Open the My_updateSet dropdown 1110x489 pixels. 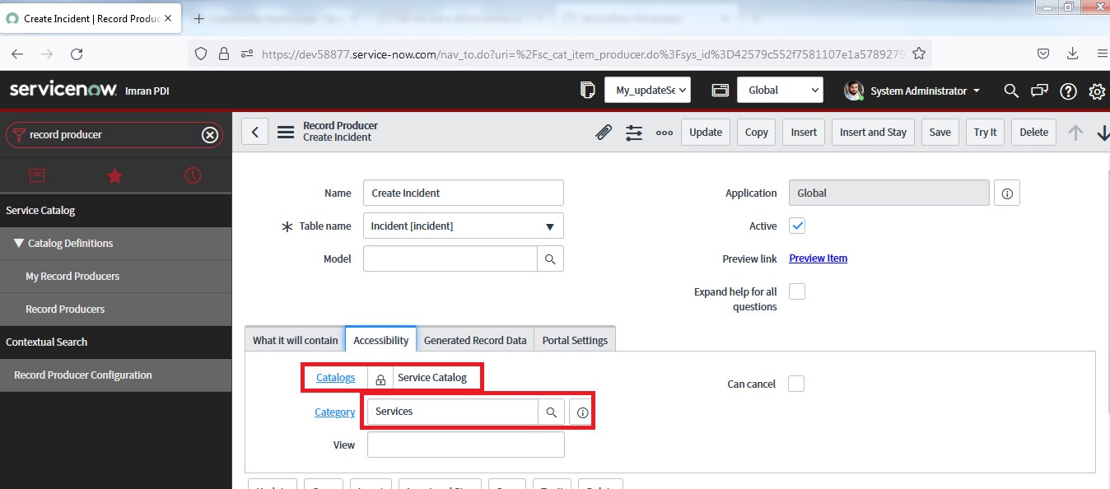(647, 90)
